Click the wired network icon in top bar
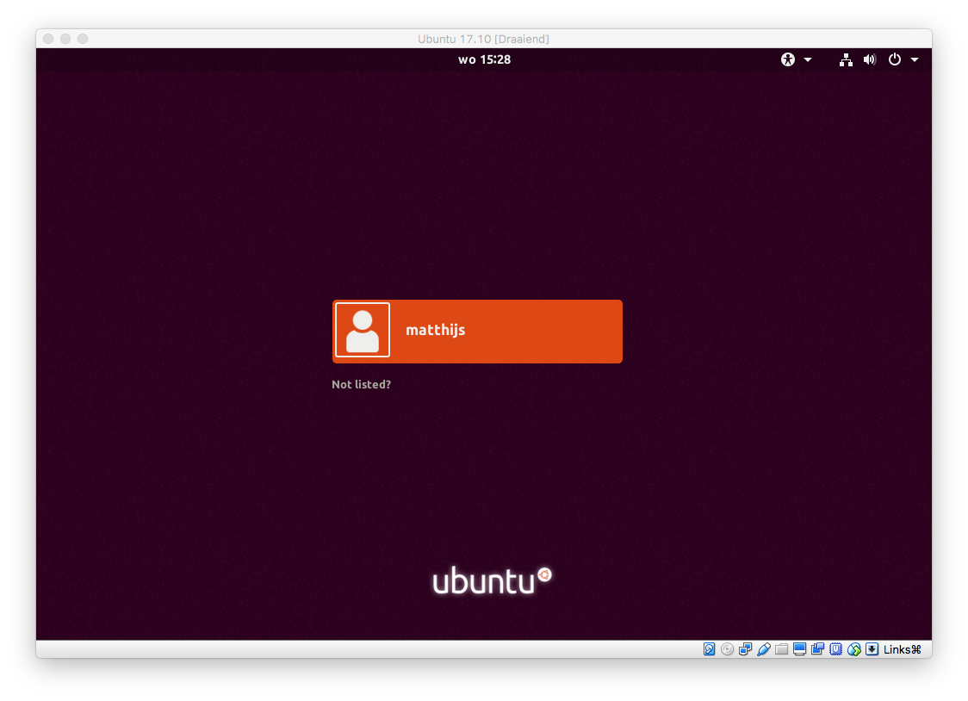968x701 pixels. (846, 59)
